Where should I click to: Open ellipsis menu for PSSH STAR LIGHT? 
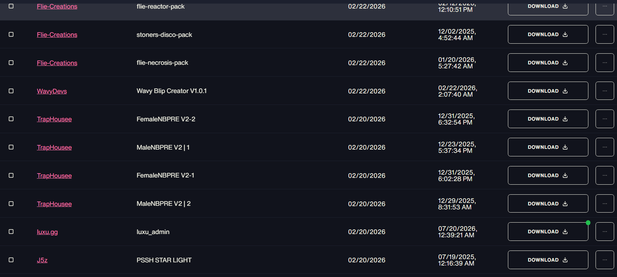[x=604, y=260]
